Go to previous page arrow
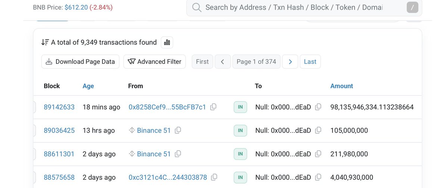The width and height of the screenshot is (448, 188). tap(223, 62)
